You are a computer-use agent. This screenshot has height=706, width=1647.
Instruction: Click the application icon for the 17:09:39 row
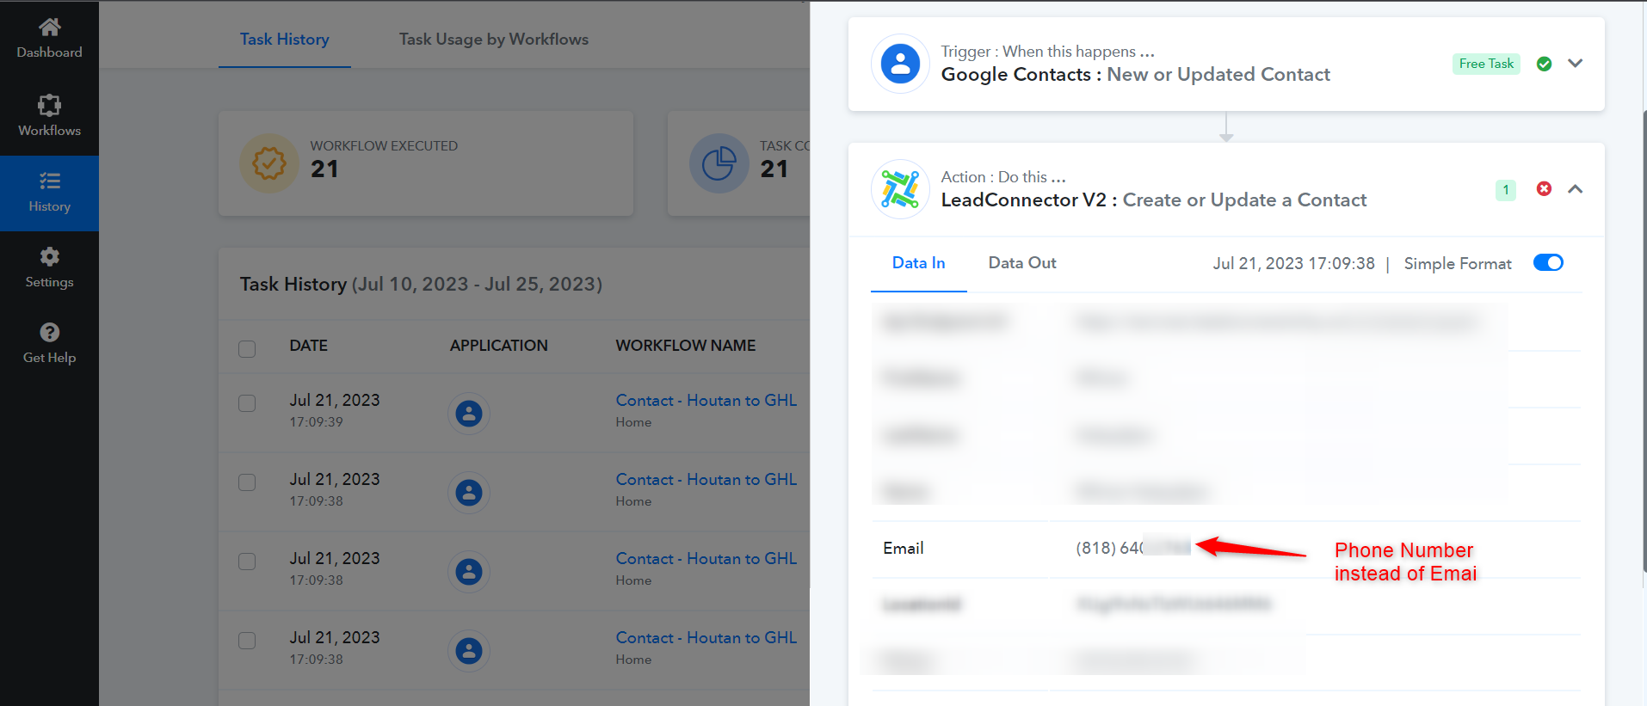(469, 414)
